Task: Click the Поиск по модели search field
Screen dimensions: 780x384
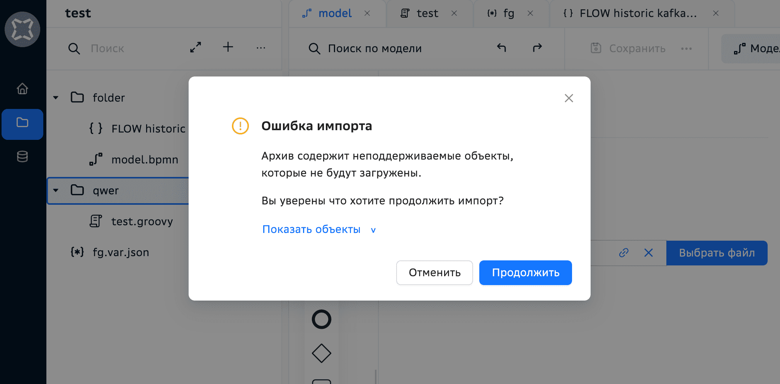Action: click(387, 49)
